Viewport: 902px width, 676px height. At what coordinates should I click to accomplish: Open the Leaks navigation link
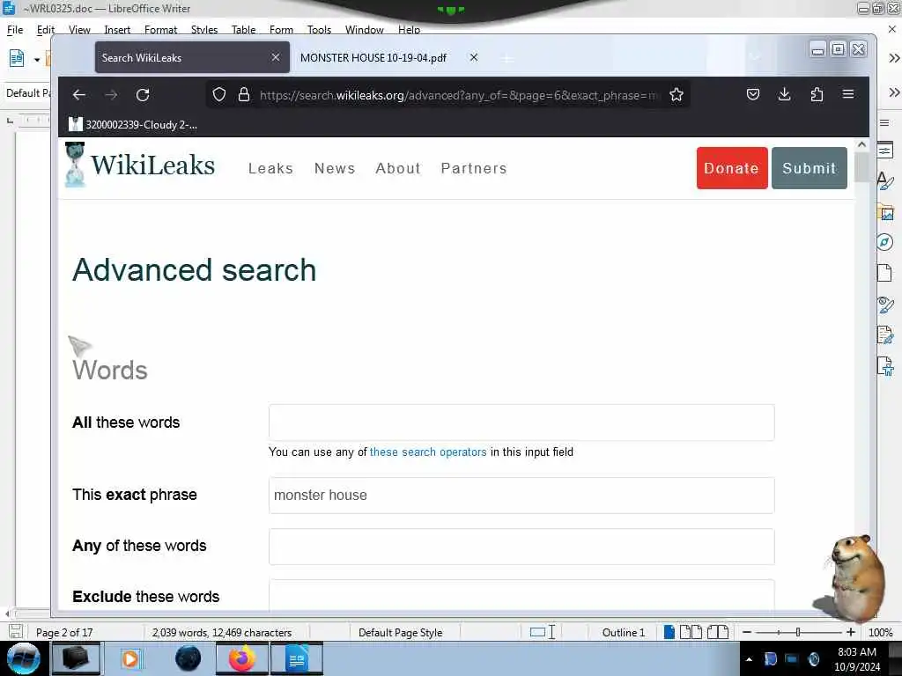pos(270,168)
